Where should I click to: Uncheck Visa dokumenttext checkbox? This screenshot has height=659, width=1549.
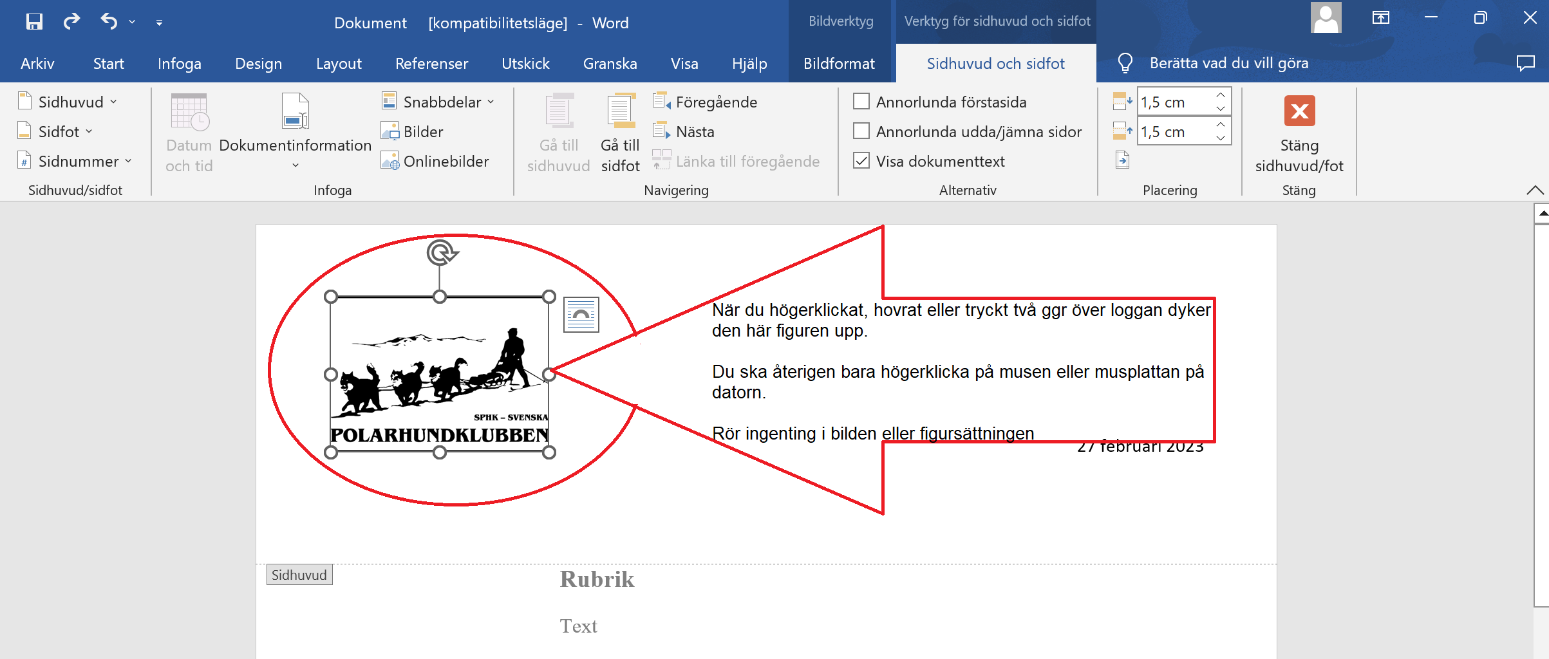click(x=861, y=161)
